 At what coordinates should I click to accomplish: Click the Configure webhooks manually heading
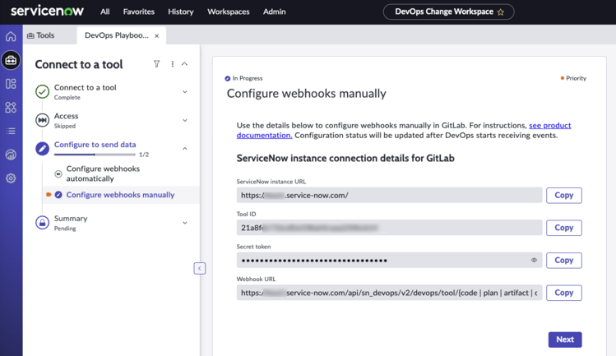pos(307,94)
